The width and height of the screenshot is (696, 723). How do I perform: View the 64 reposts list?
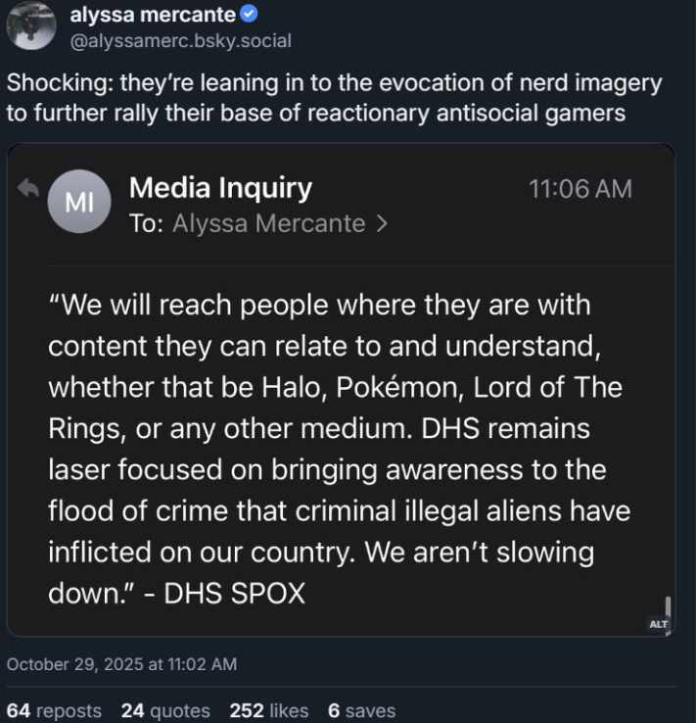[x=54, y=710]
